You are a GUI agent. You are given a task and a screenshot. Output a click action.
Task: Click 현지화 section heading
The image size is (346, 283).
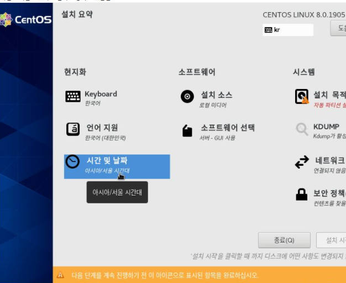pos(75,72)
